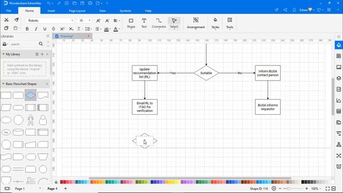Open the Layers panel icon
The height and width of the screenshot is (193, 343).
[x=339, y=78]
